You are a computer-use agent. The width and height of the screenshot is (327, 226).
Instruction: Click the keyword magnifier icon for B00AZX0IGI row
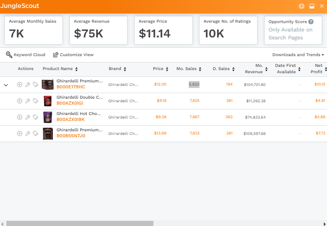point(27,101)
